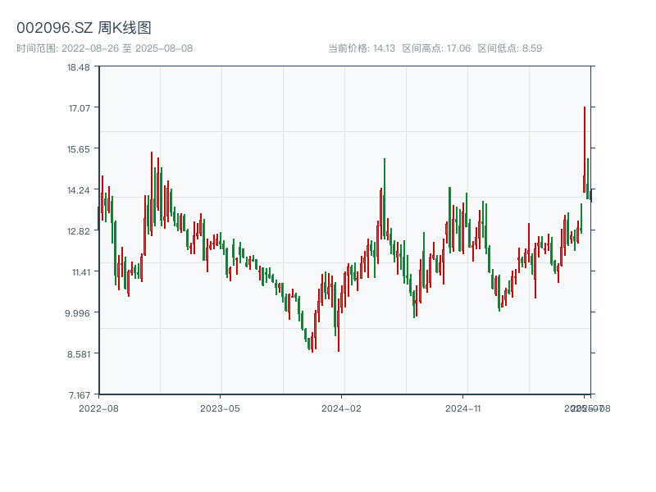
Task: Click the 当前价格 14.13 label
Action: pyautogui.click(x=362, y=48)
